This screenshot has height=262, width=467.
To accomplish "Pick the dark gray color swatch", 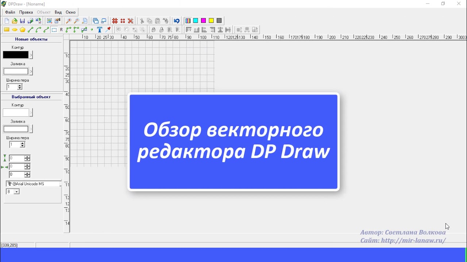I will coord(219,21).
